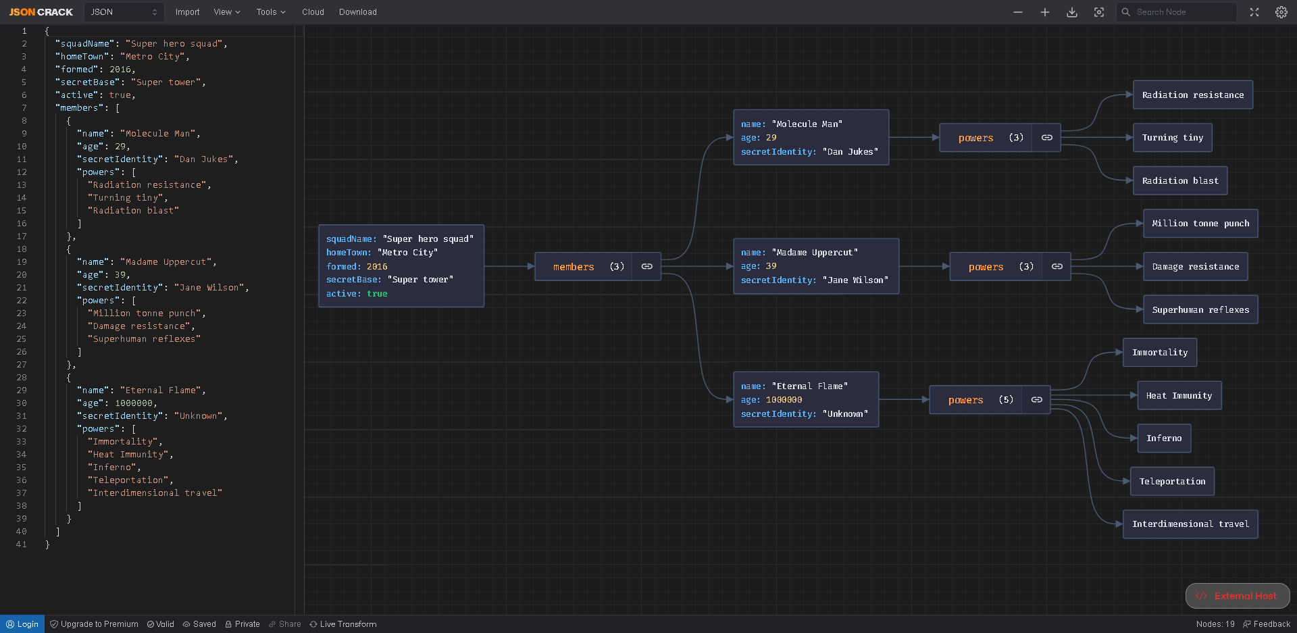This screenshot has height=633, width=1297.
Task: Click link icon on members node
Action: point(646,267)
